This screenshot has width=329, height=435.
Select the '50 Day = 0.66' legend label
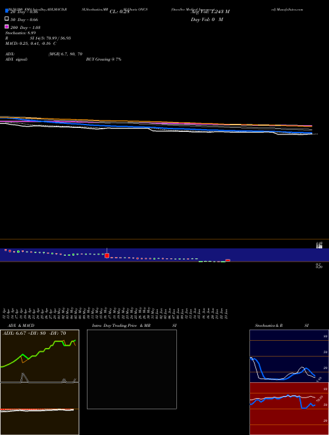click(24, 20)
